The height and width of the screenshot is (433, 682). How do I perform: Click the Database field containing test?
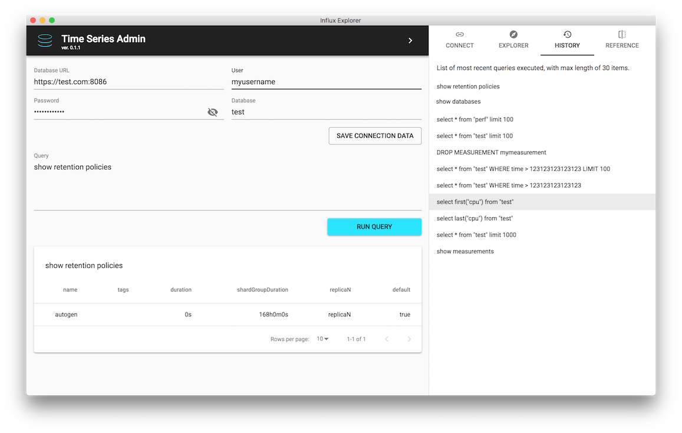pos(326,112)
